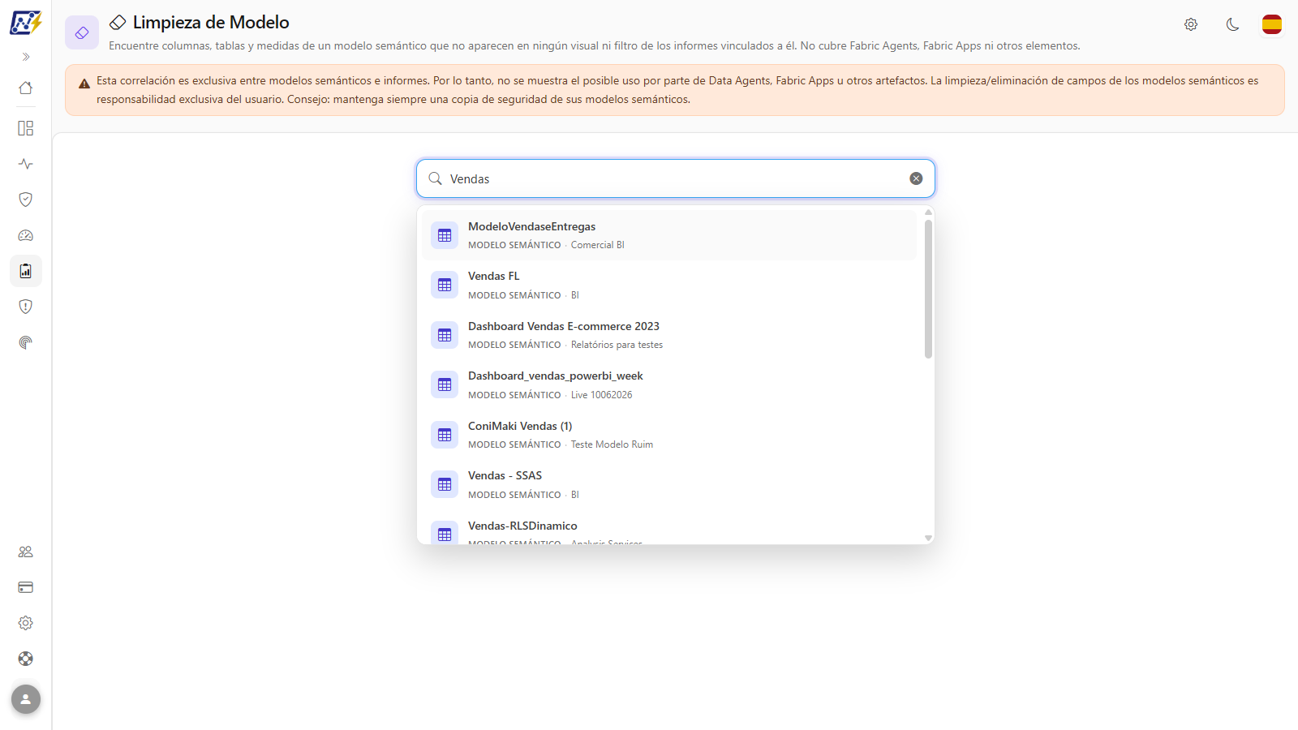Open the header settings gear icon
This screenshot has width=1298, height=730.
1191,24
